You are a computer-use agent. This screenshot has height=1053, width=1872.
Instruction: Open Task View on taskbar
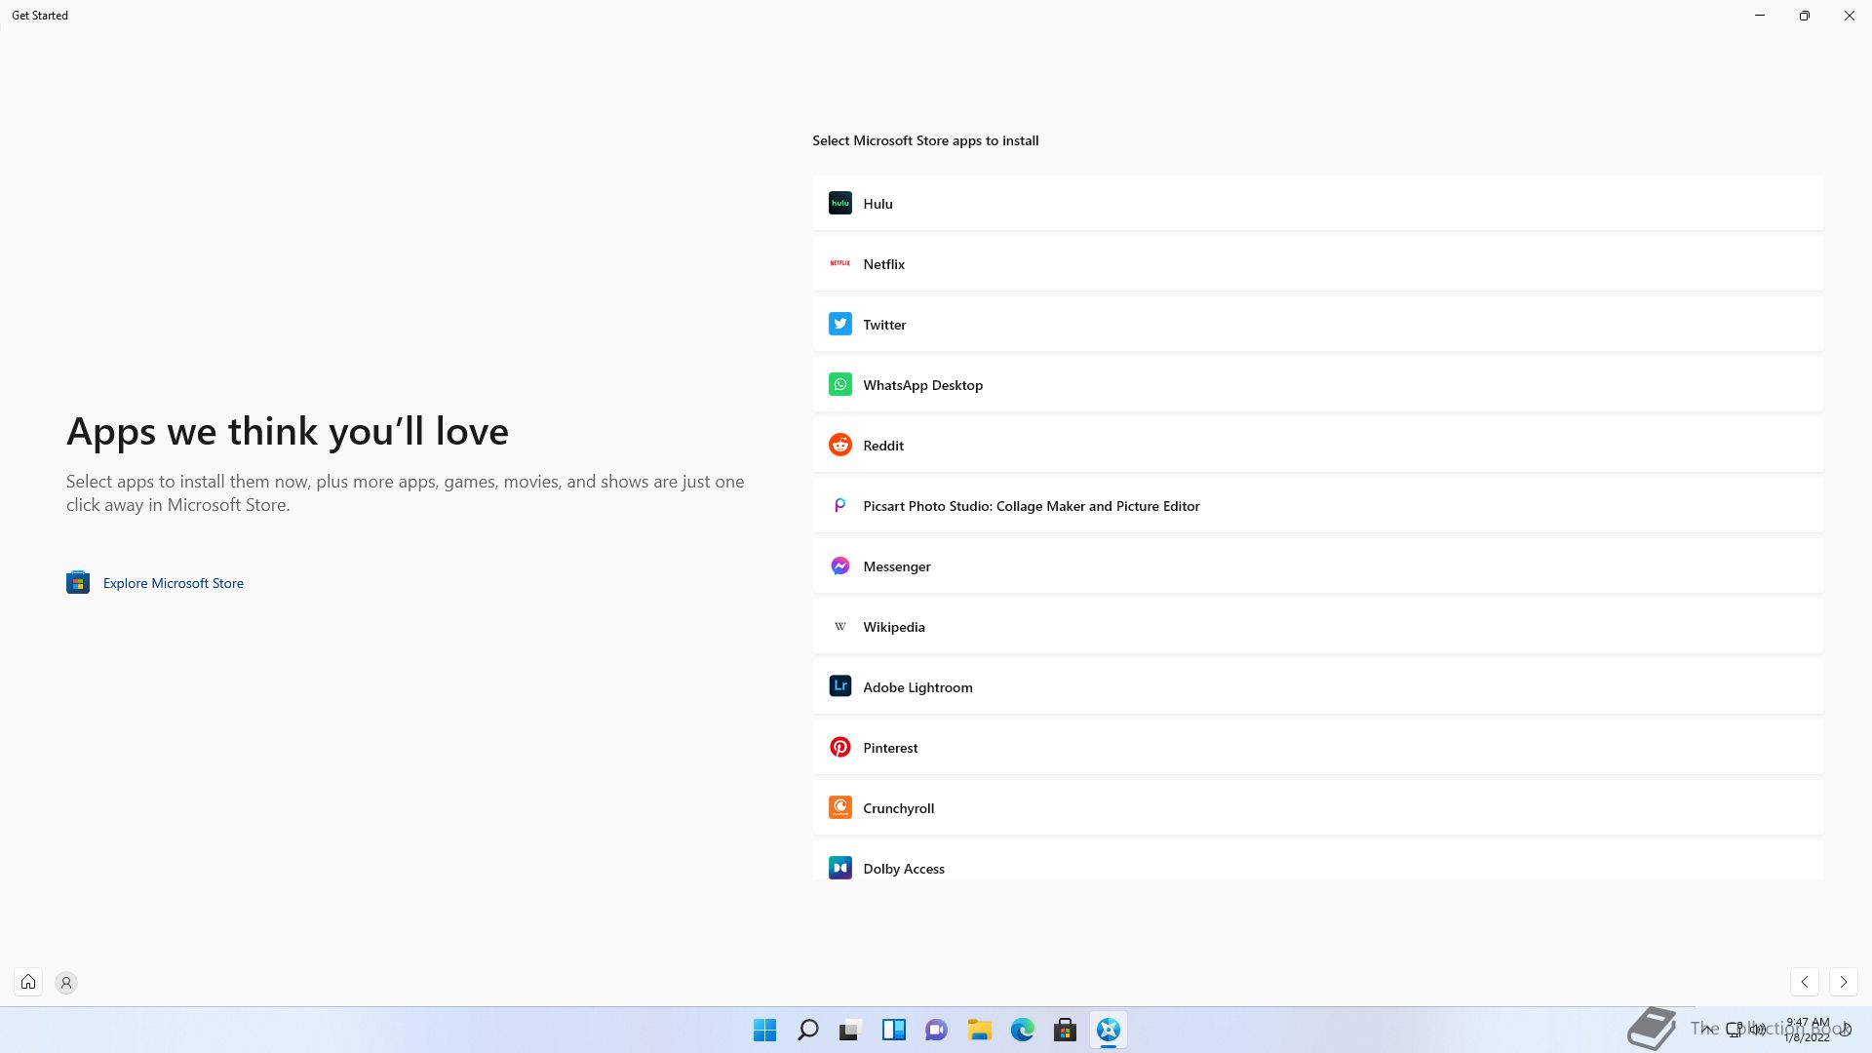(850, 1030)
